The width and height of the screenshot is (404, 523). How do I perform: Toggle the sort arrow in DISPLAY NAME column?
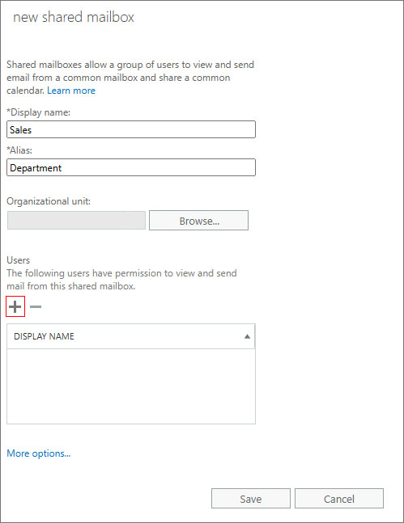point(247,336)
